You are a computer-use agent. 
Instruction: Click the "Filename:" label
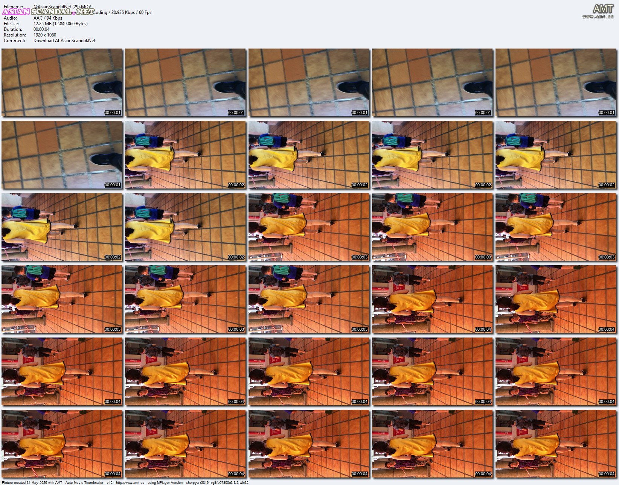click(x=13, y=7)
